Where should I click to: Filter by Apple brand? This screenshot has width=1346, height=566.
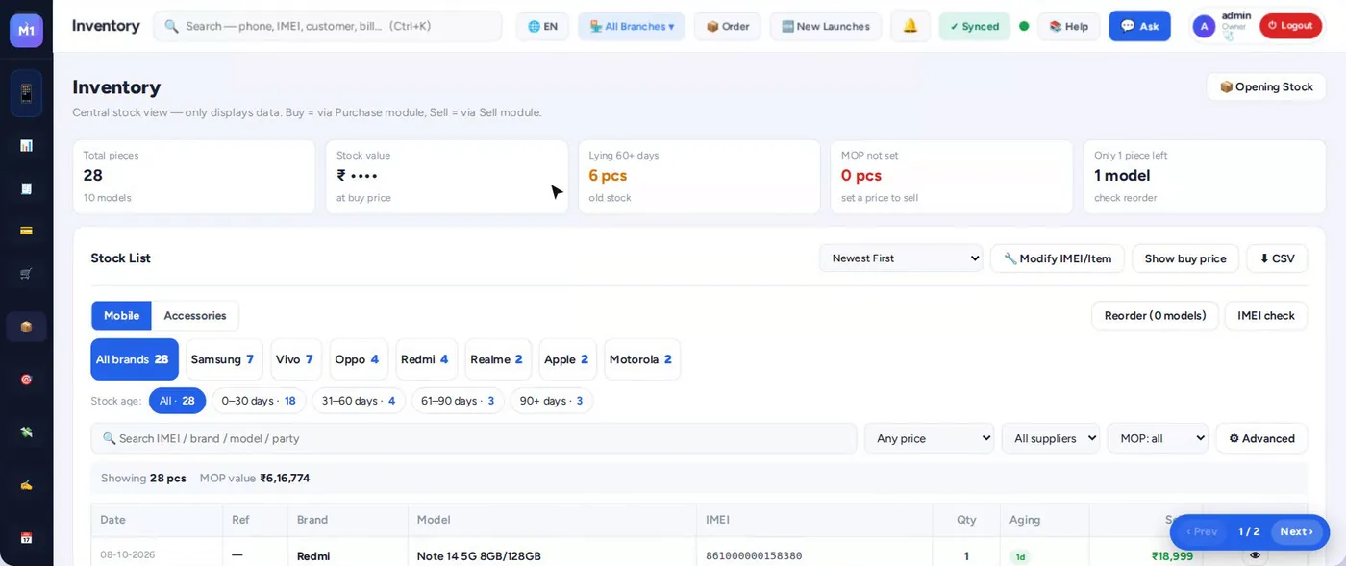coord(567,359)
